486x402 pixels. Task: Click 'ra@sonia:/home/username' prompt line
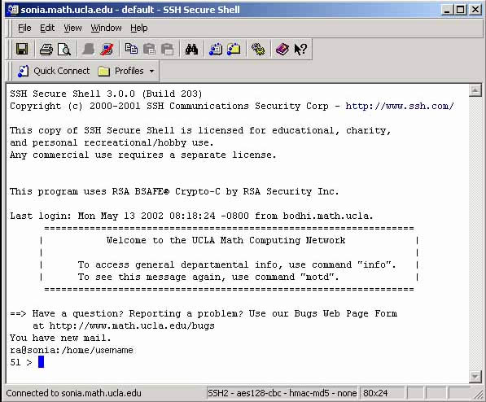[72, 350]
